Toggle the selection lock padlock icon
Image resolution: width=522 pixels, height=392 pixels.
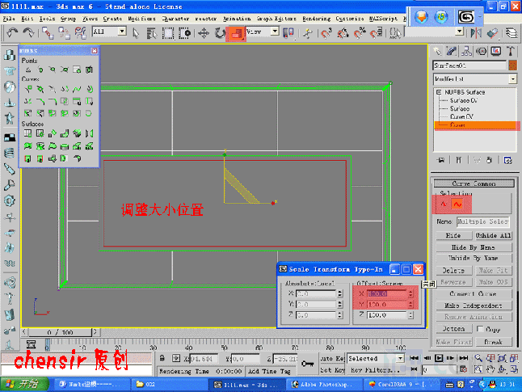[x=162, y=358]
